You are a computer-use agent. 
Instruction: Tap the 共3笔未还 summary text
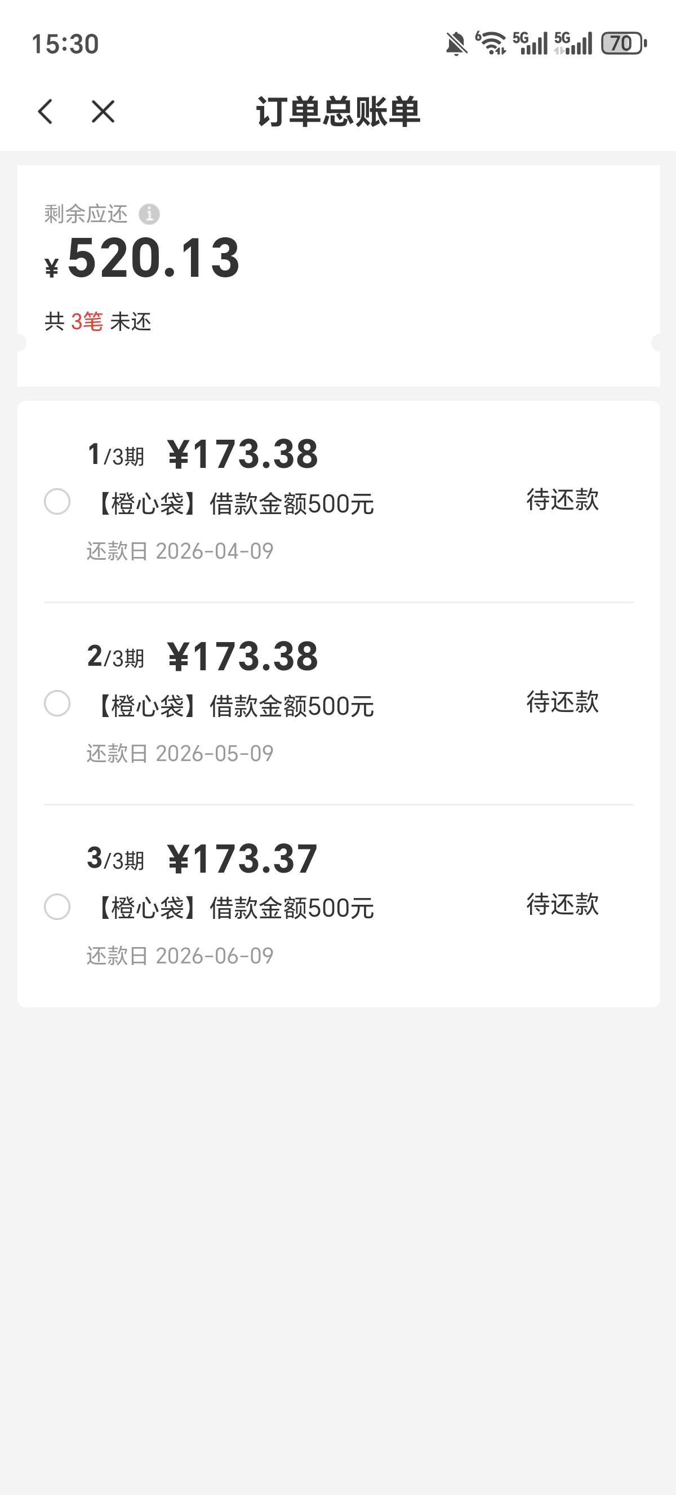tap(98, 321)
